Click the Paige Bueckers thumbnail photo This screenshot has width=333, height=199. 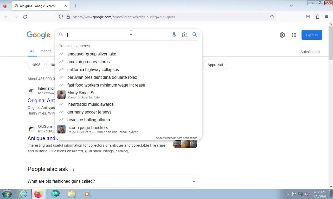tap(61, 129)
